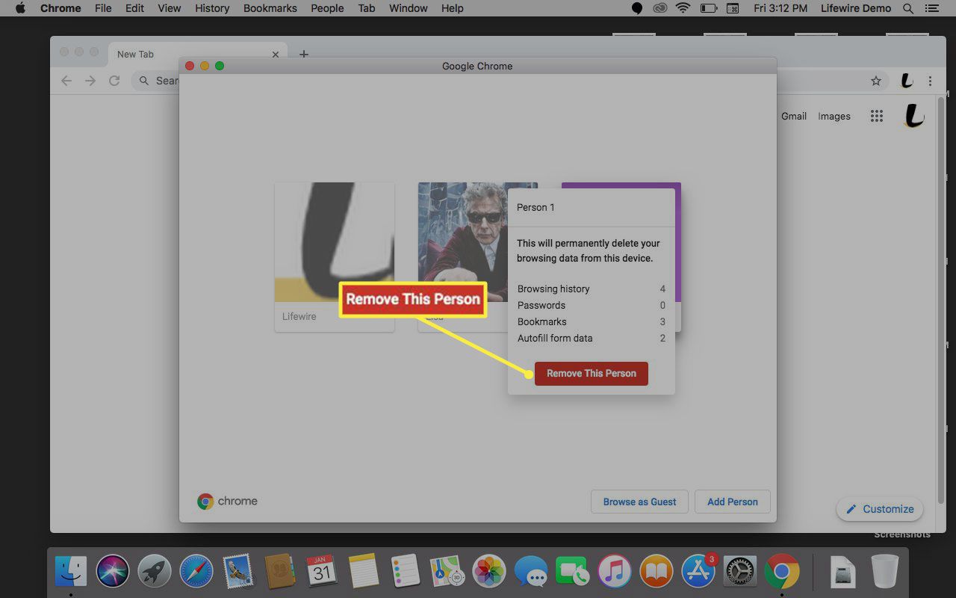Open Calendar icon in the Dock

tap(322, 572)
